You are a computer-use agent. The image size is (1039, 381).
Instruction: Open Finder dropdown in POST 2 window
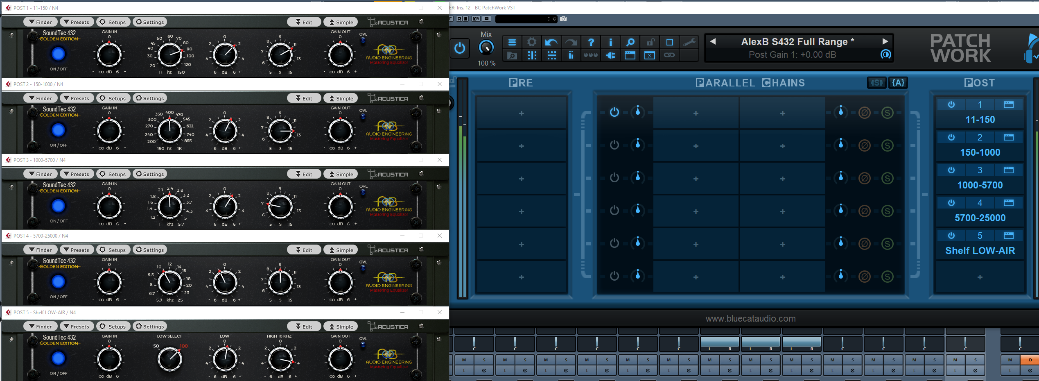[x=41, y=98]
